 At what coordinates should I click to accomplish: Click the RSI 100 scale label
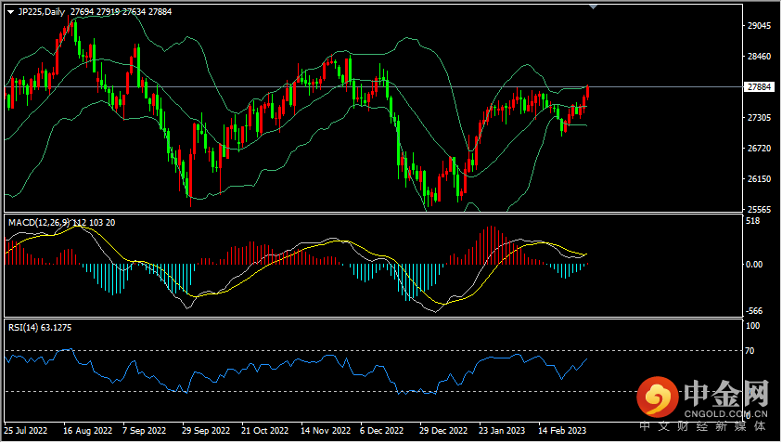pos(753,326)
